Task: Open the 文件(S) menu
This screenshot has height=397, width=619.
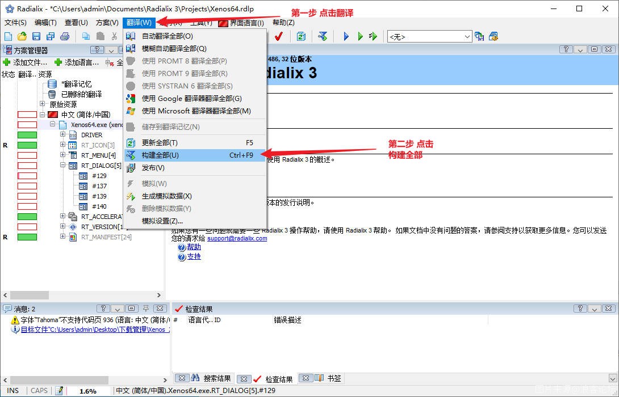Action: click(16, 23)
